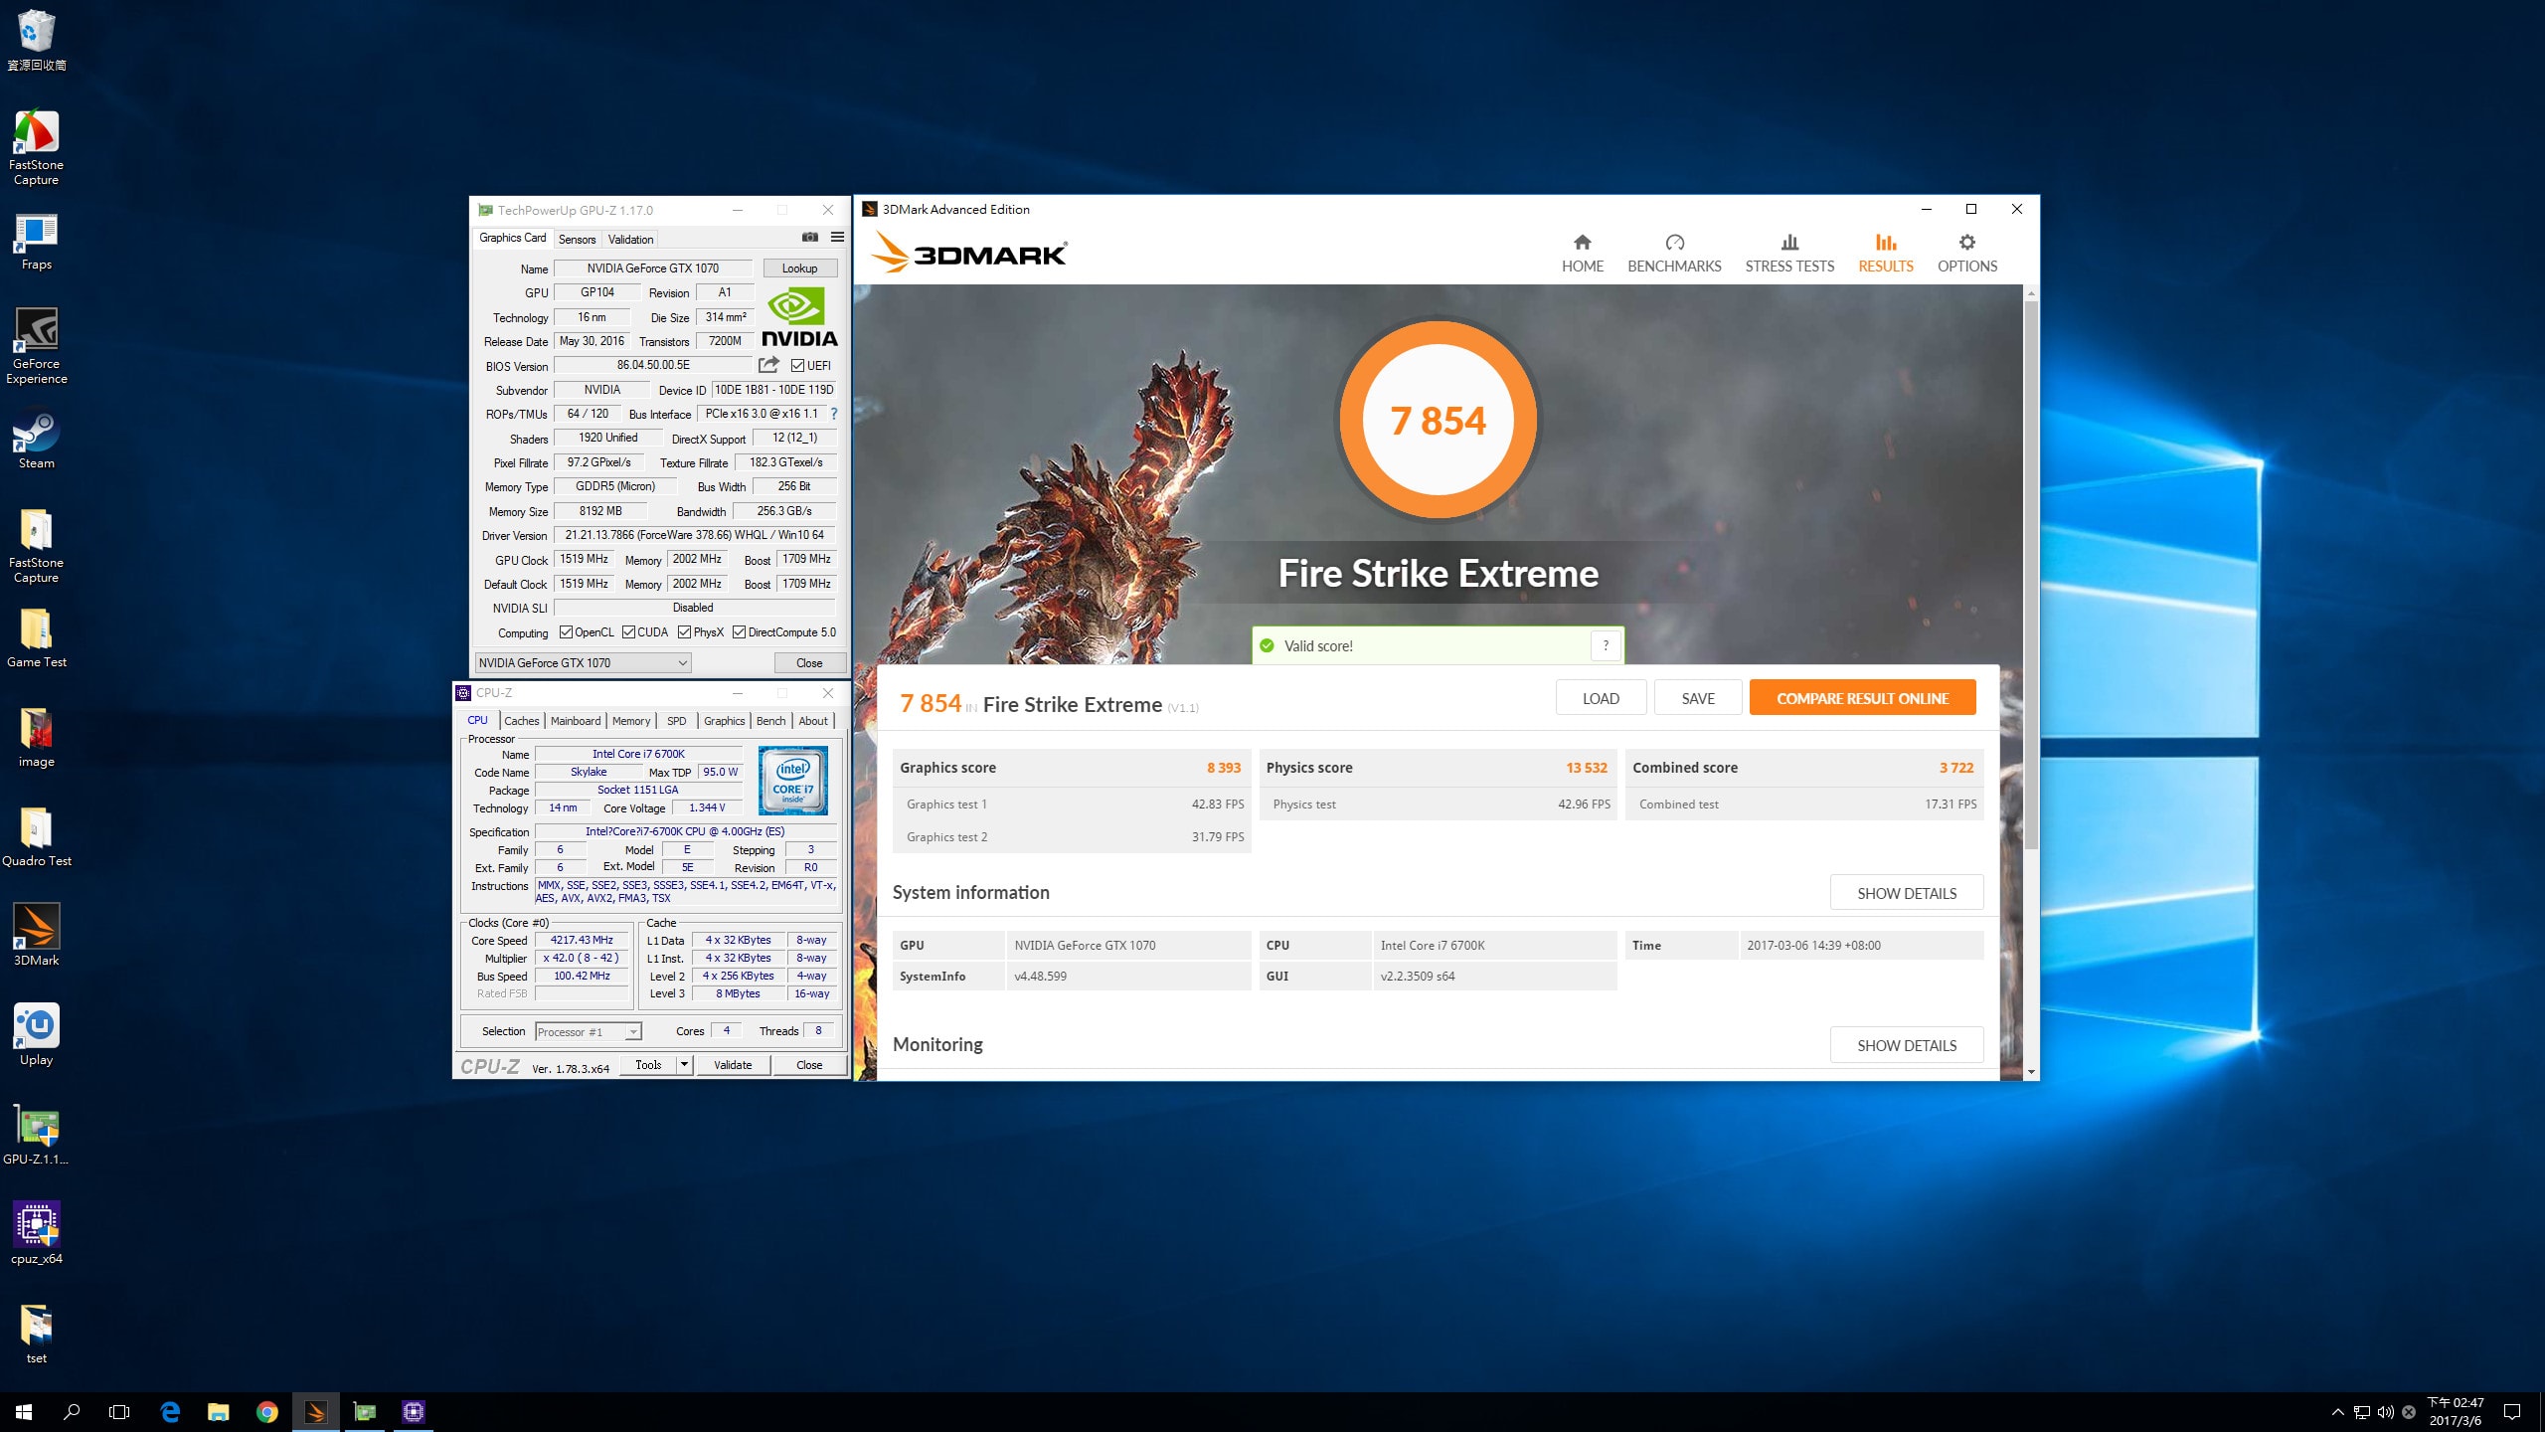Click SAVE in 3DMark results
Screen dimensions: 2545x1432
coord(1698,698)
